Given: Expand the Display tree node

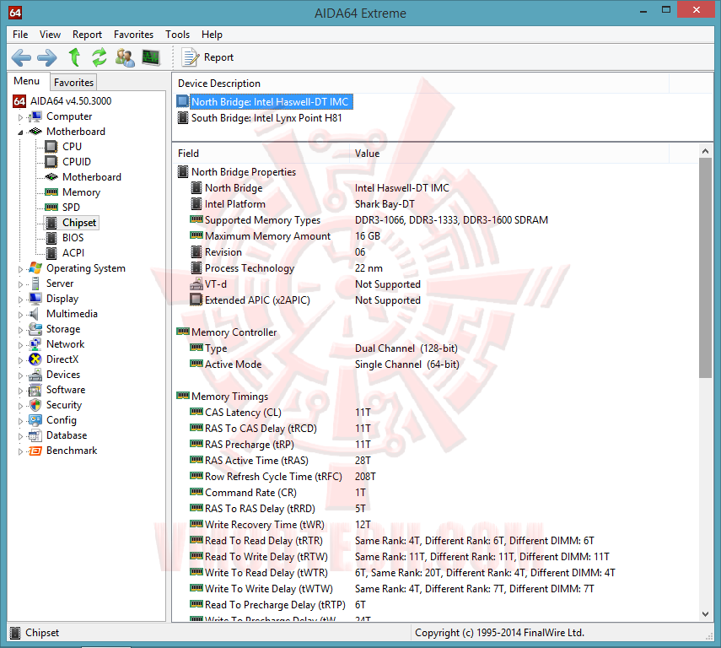Looking at the screenshot, I should tap(20, 300).
